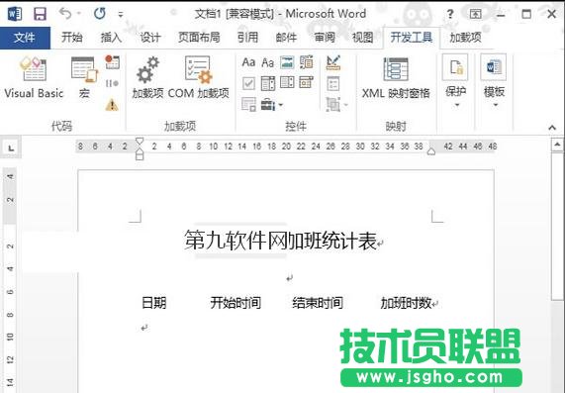The width and height of the screenshot is (565, 393).
Task: Insert picture content control
Action: coord(287,62)
